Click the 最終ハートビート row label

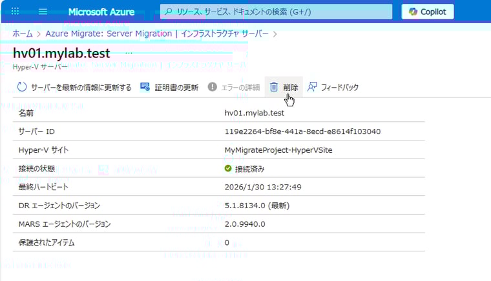(x=43, y=187)
